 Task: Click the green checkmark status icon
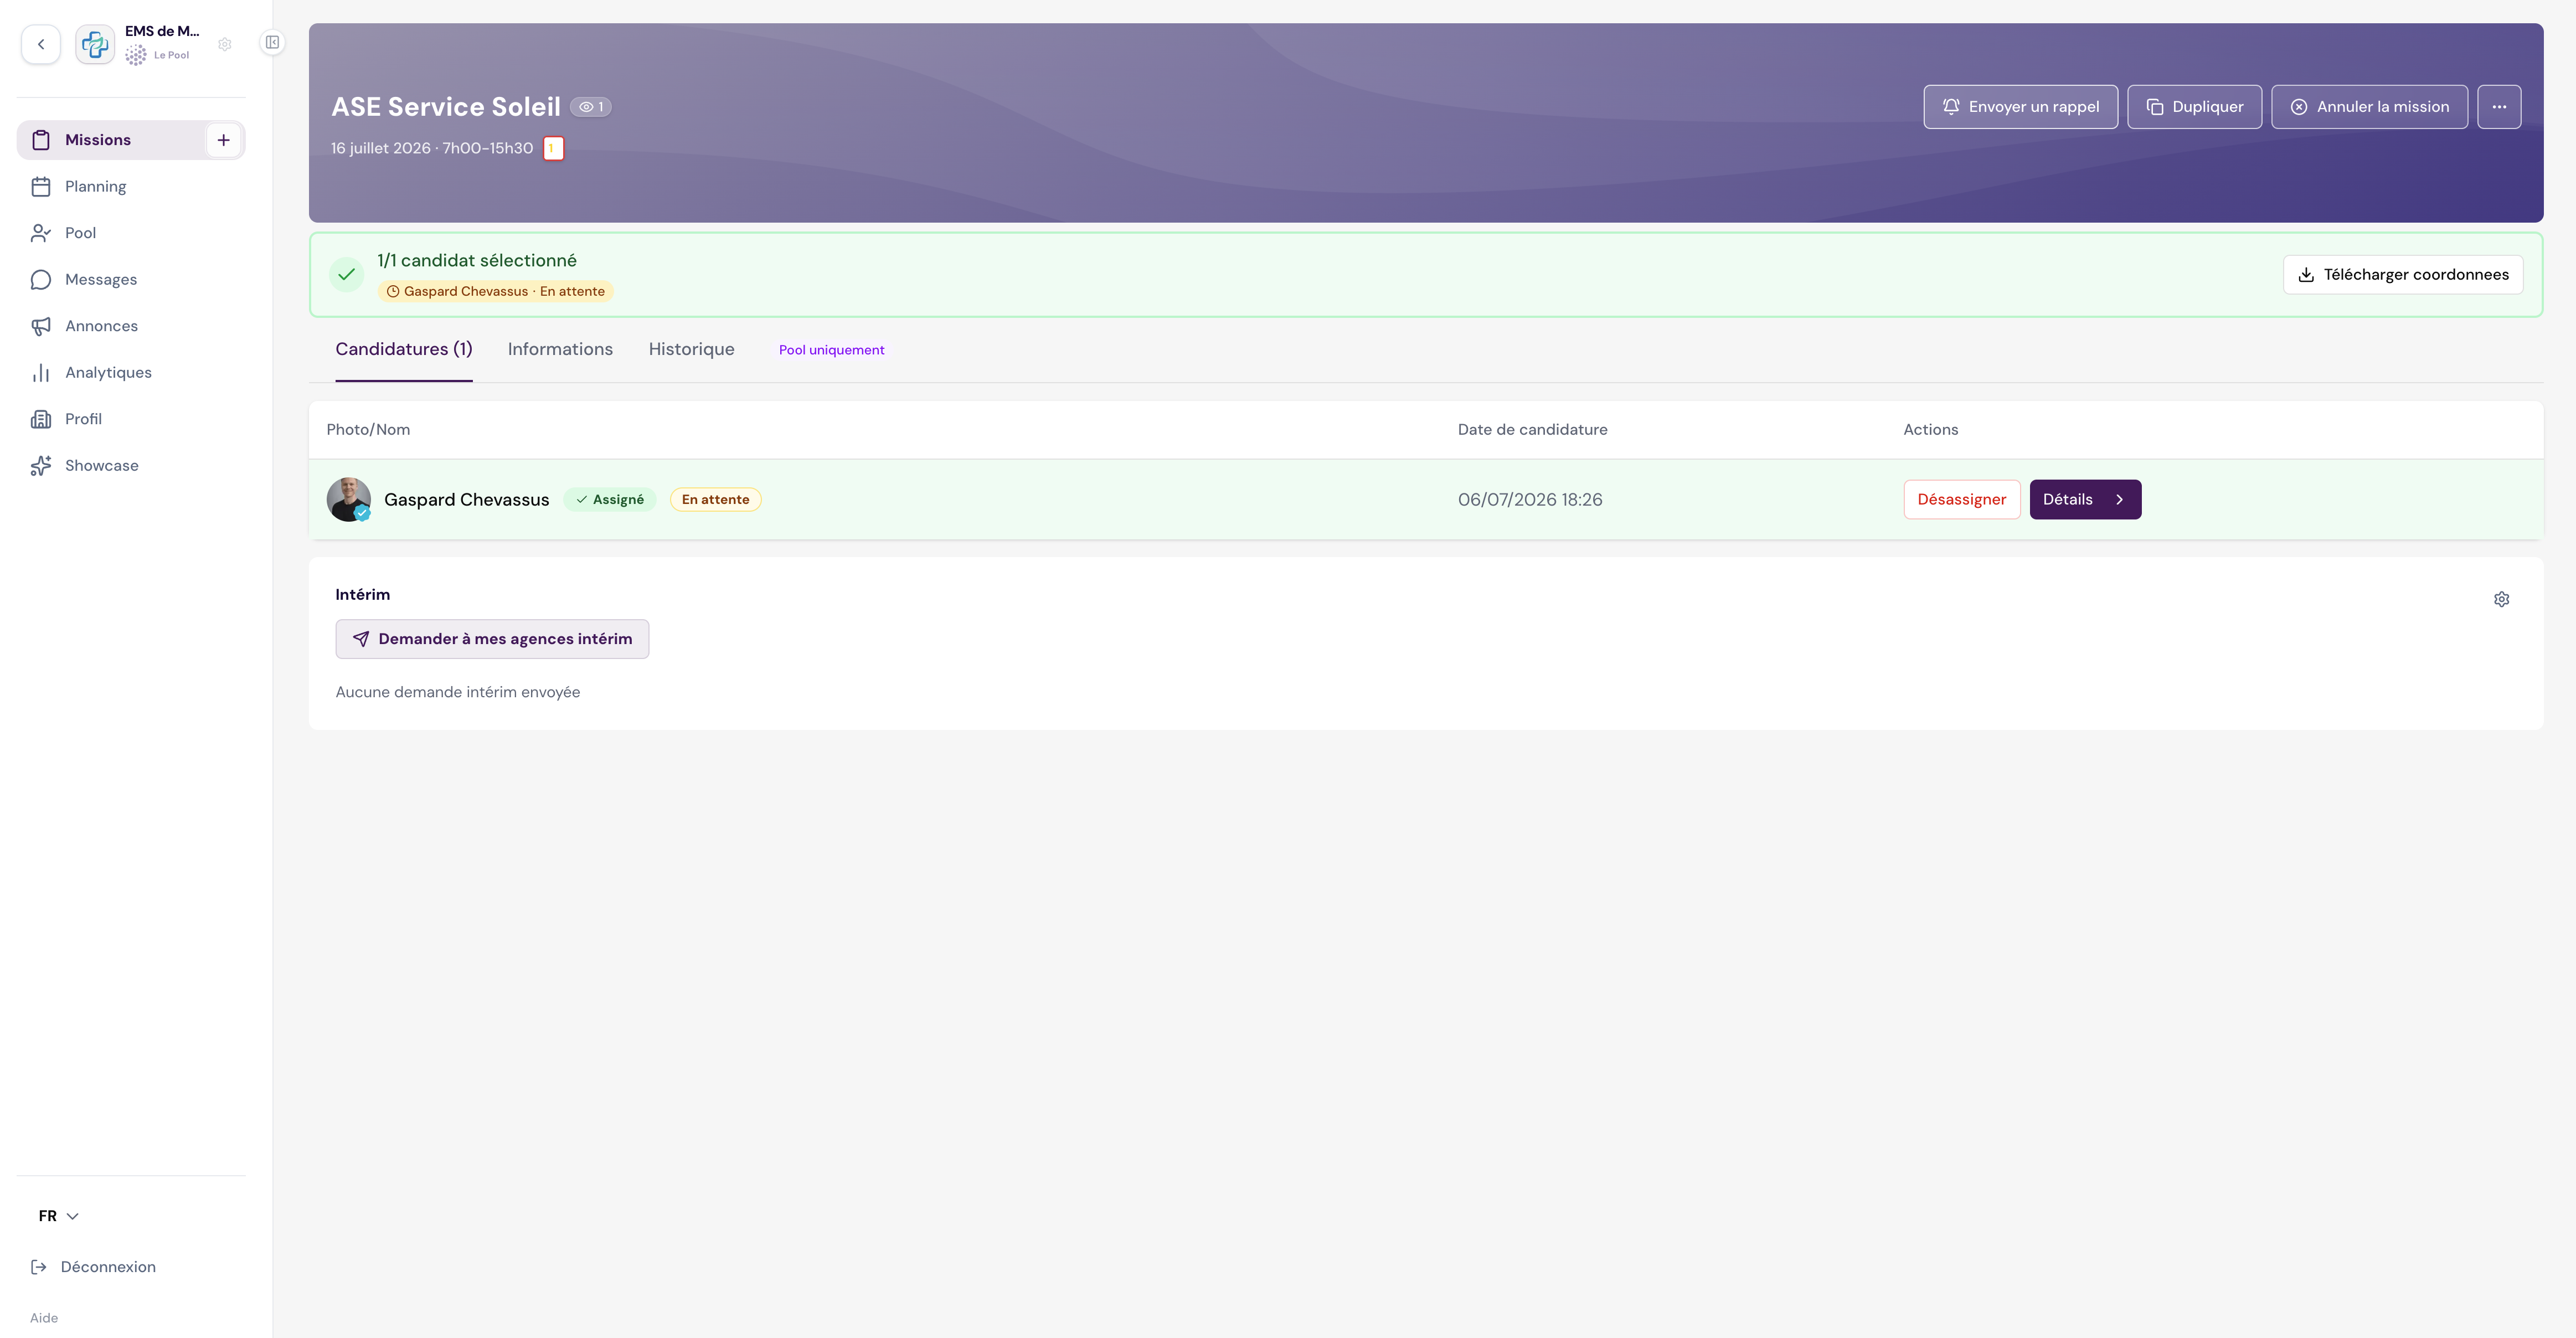pyautogui.click(x=347, y=274)
